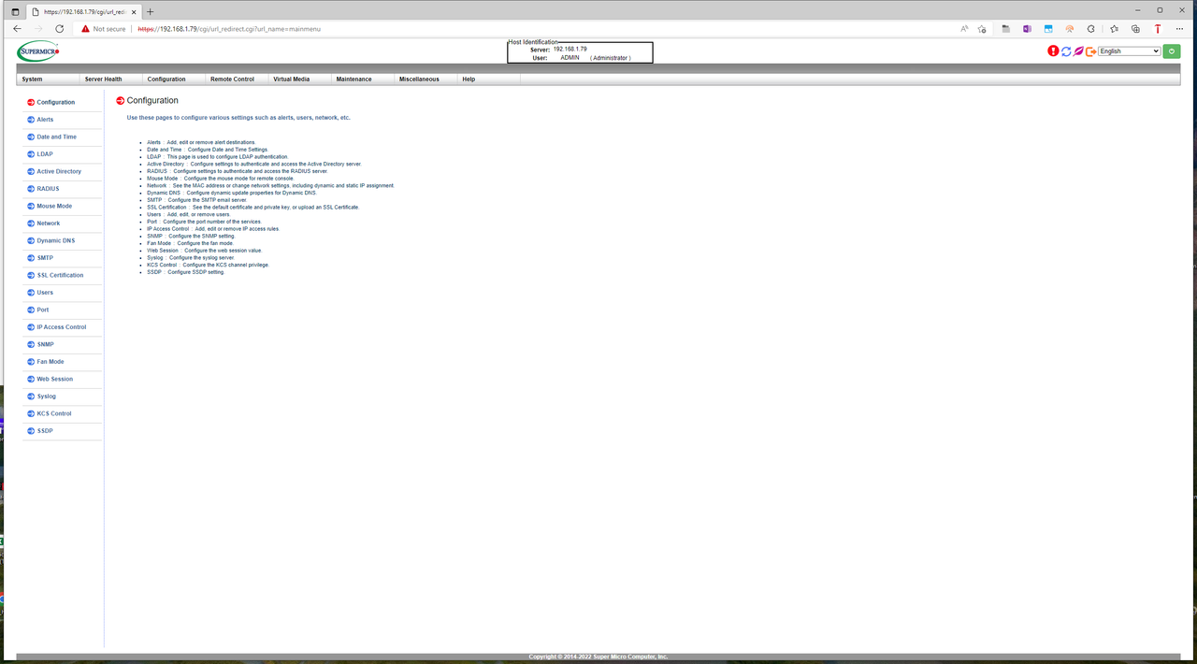
Task: Click the browser reload page icon
Action: click(x=60, y=29)
